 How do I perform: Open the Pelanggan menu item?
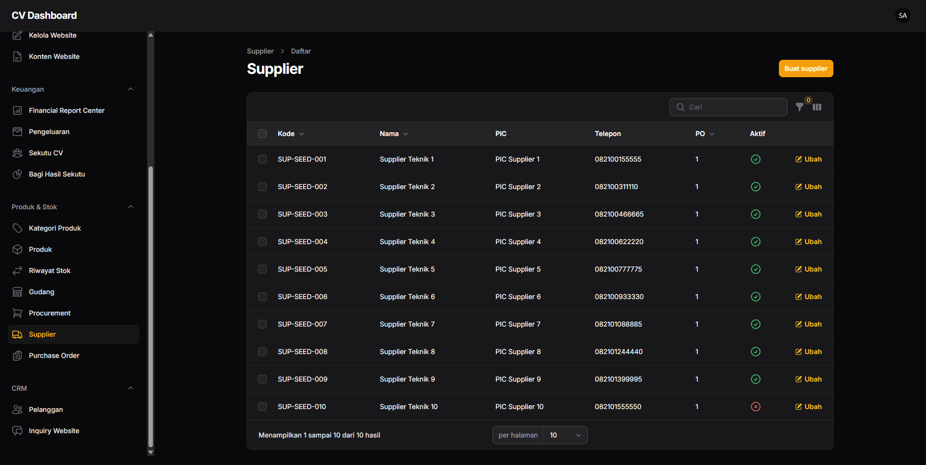pos(73,410)
